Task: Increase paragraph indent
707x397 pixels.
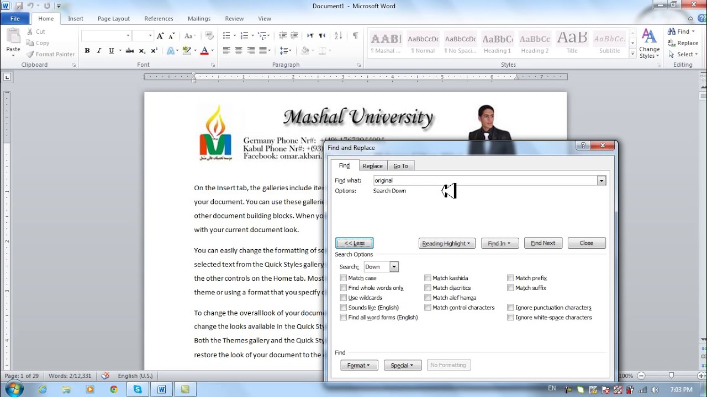Action: 294,36
